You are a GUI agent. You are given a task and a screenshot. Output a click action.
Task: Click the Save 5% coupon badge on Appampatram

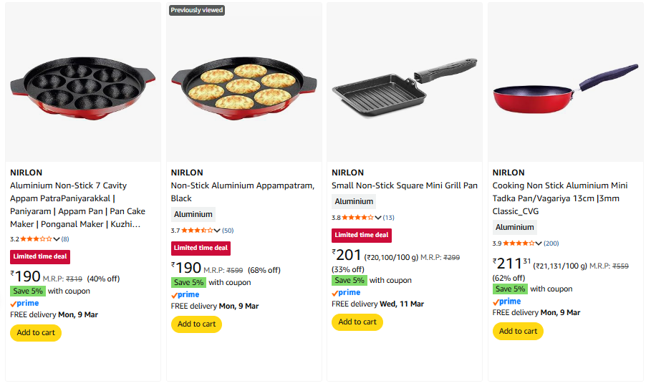pos(189,282)
